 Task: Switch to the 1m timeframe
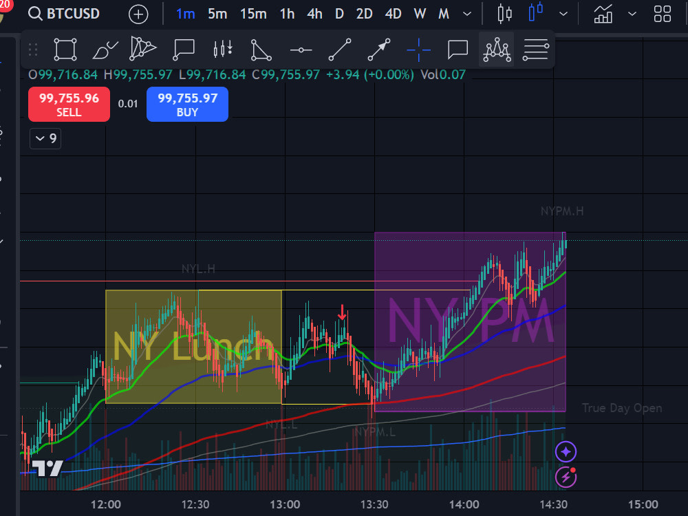(x=186, y=14)
